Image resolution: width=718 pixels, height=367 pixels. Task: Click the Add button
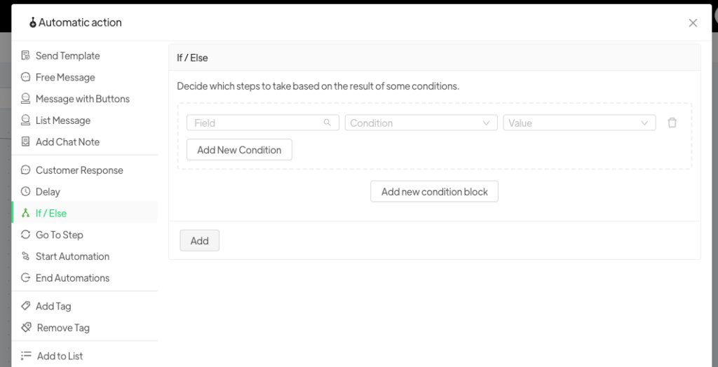point(200,241)
